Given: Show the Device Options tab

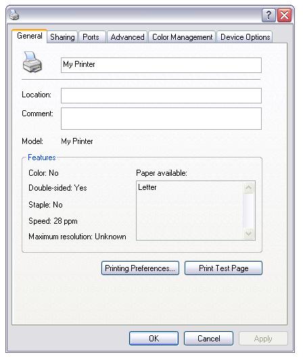Looking at the screenshot, I should 245,37.
